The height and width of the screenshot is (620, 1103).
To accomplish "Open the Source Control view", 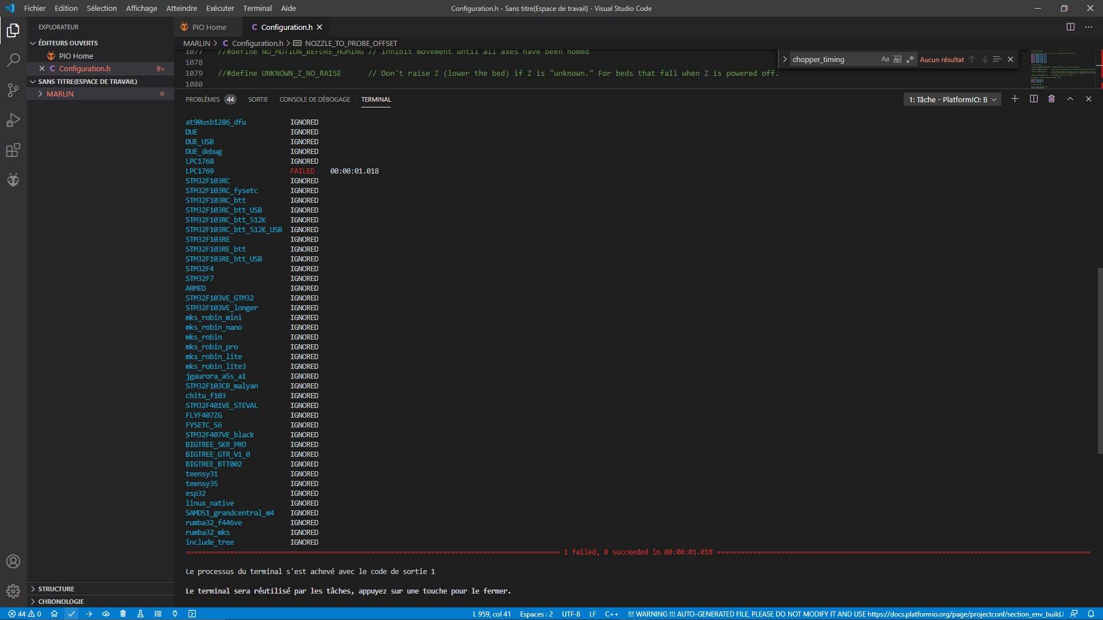I will pos(13,90).
